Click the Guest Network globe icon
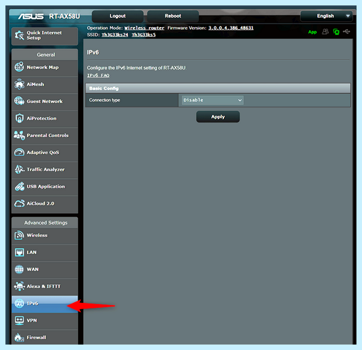Screen dimensions: 362x350 (19, 101)
